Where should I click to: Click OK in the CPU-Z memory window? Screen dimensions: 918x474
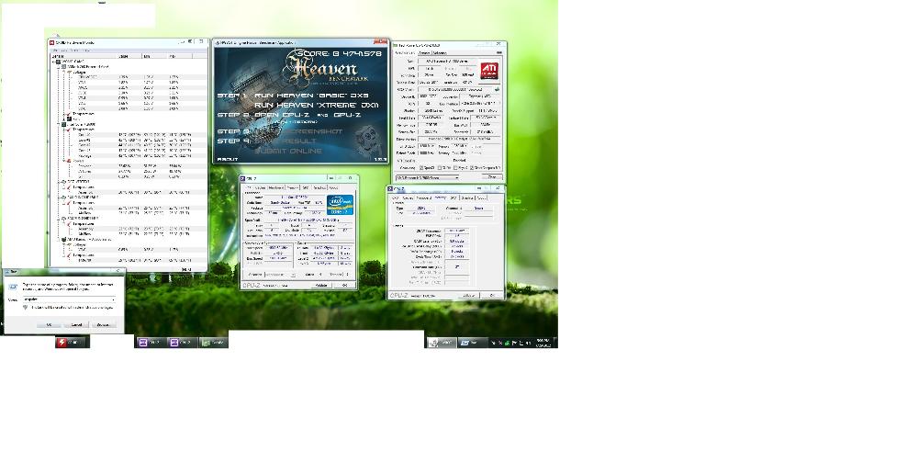point(492,295)
